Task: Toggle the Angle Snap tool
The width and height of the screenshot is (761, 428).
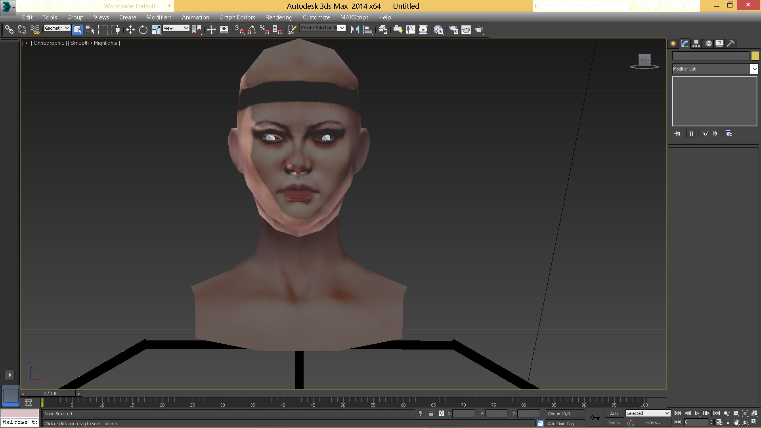Action: 252,30
